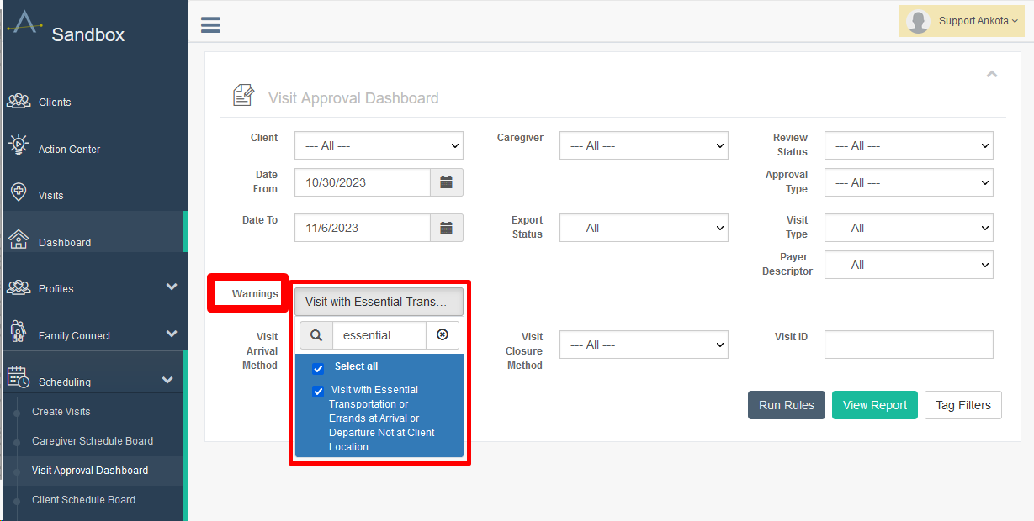Expand the Family Connect menu chevron

click(x=172, y=334)
